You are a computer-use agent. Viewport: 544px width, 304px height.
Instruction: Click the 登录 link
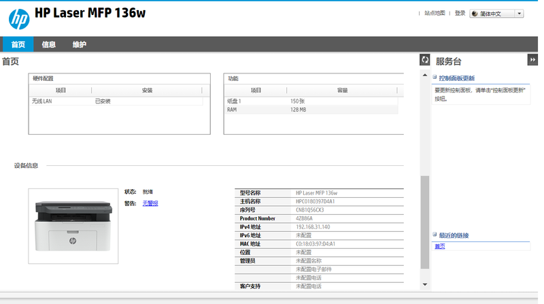click(460, 13)
